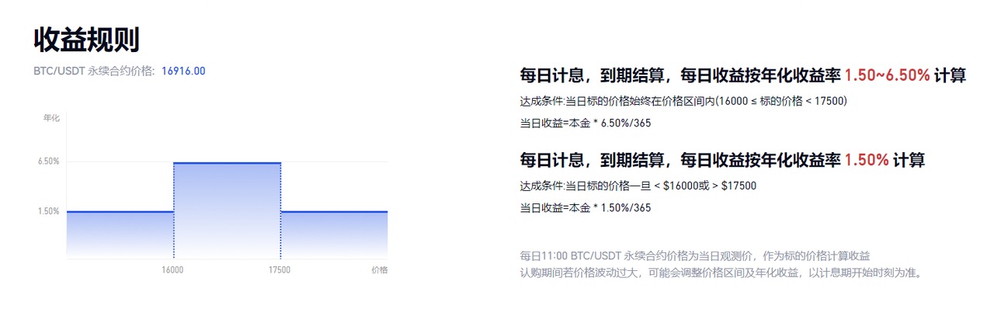Click the 年化 y-axis label
Screen dimensions: 994x323
click(51, 118)
